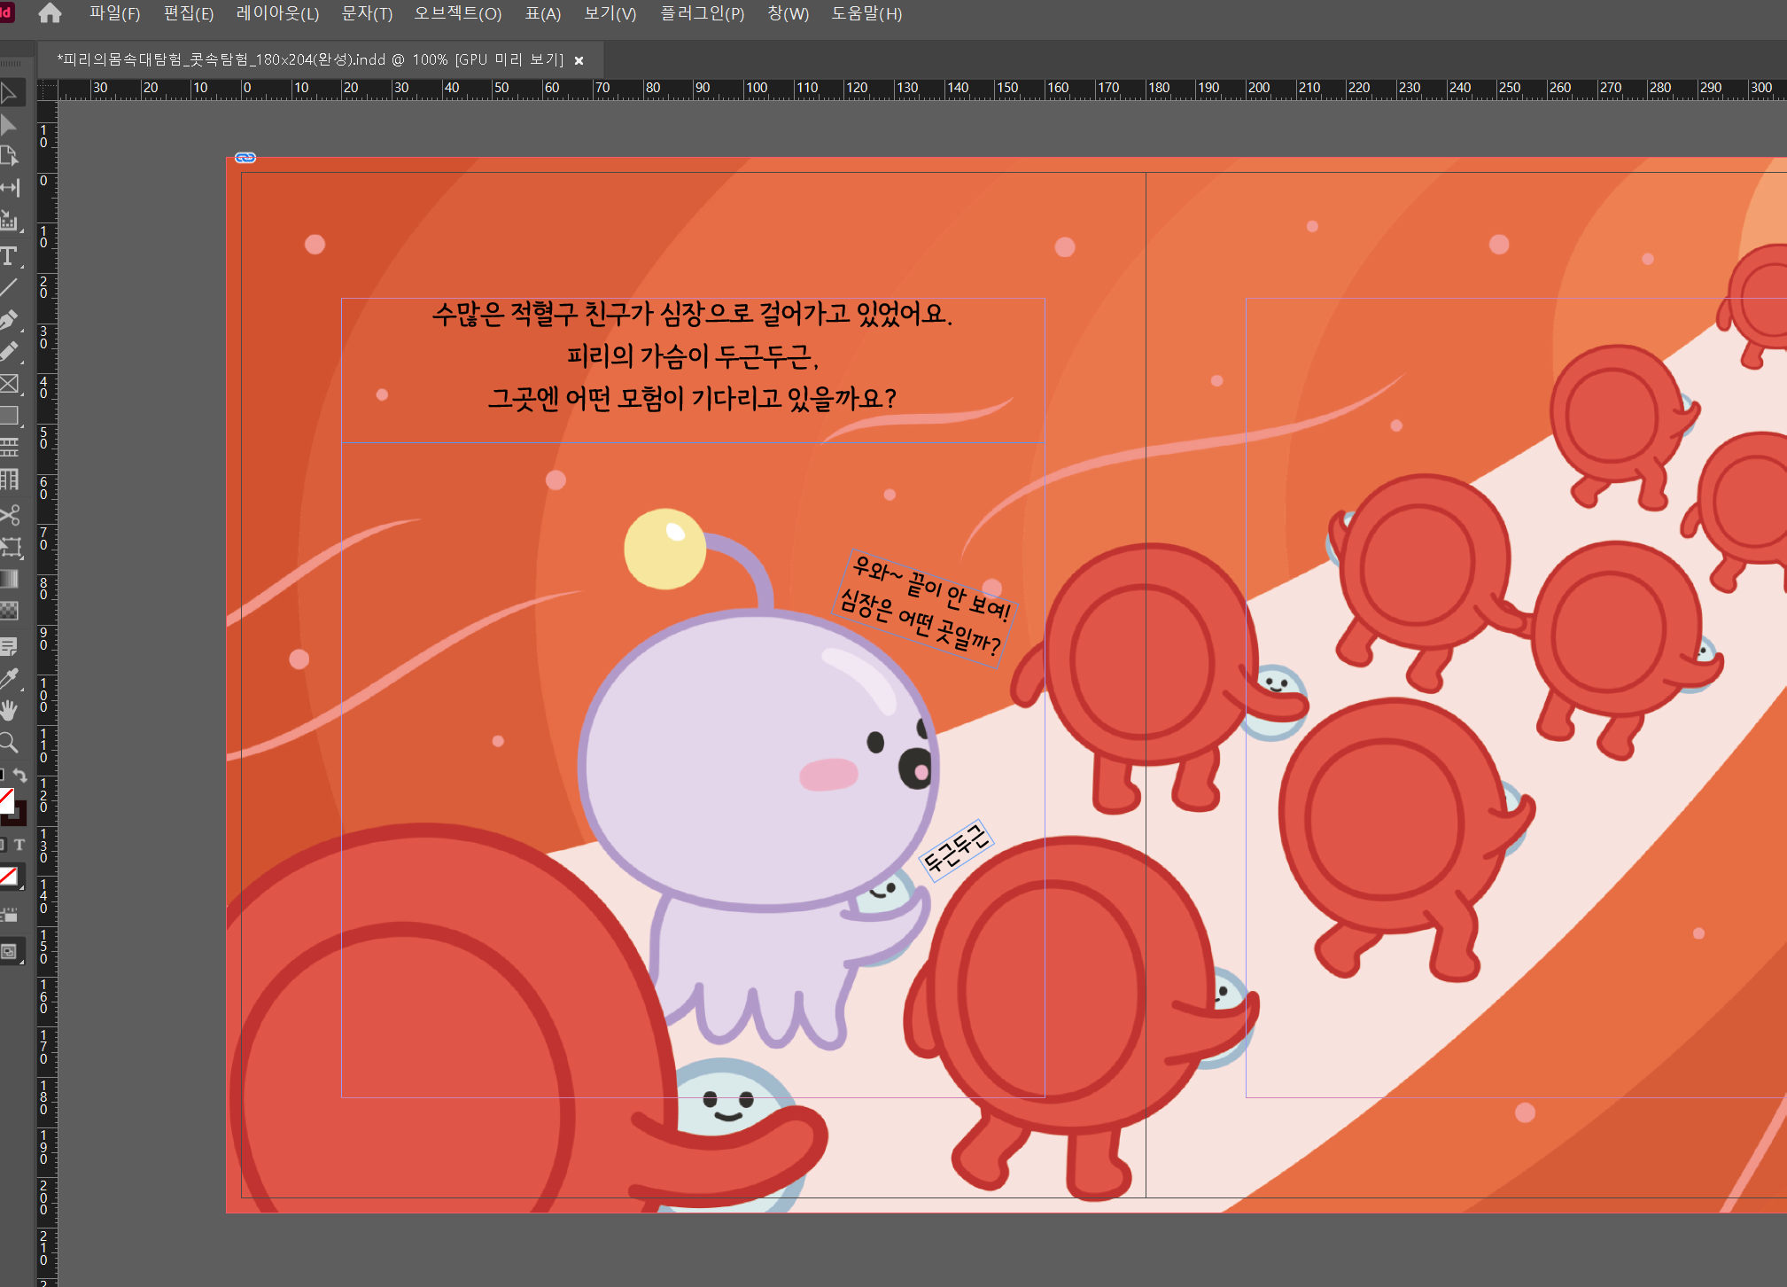The height and width of the screenshot is (1287, 1787).
Task: Open the 창(W) menu
Action: pyautogui.click(x=789, y=13)
